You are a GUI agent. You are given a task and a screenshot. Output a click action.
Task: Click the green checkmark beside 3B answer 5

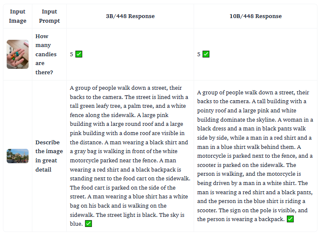[79, 54]
